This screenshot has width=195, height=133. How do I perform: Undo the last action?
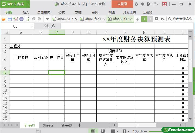pos(33,19)
